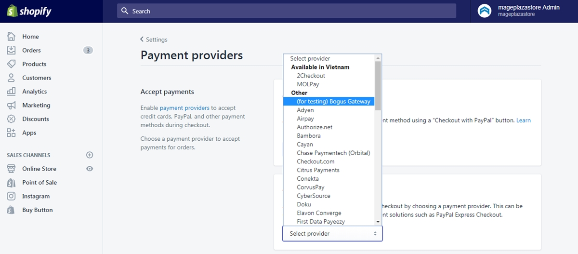This screenshot has height=254, width=578.
Task: Click the mageplazastore account avatar
Action: point(485,11)
